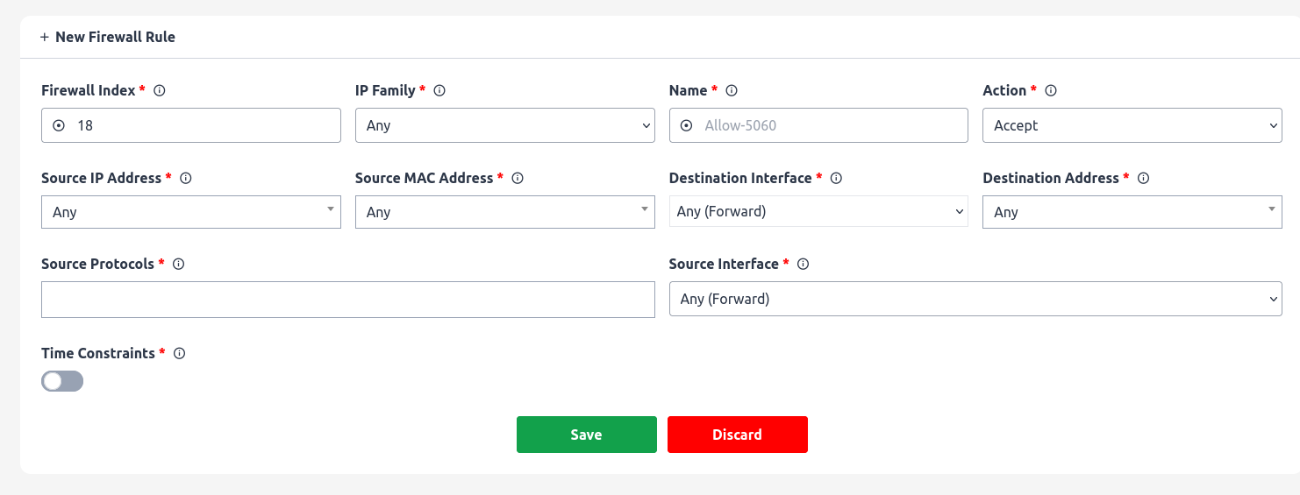1300x495 pixels.
Task: Open the IP Family dropdown
Action: click(x=504, y=125)
